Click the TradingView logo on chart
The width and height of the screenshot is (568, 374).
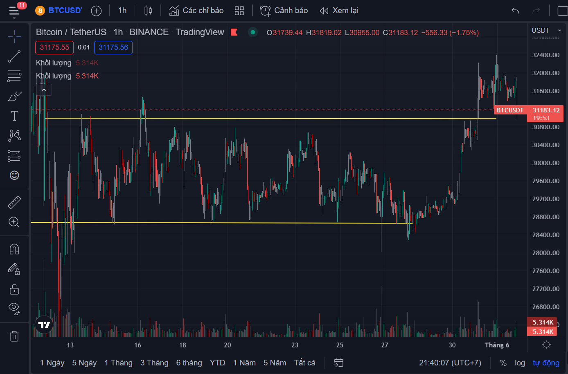pos(44,325)
